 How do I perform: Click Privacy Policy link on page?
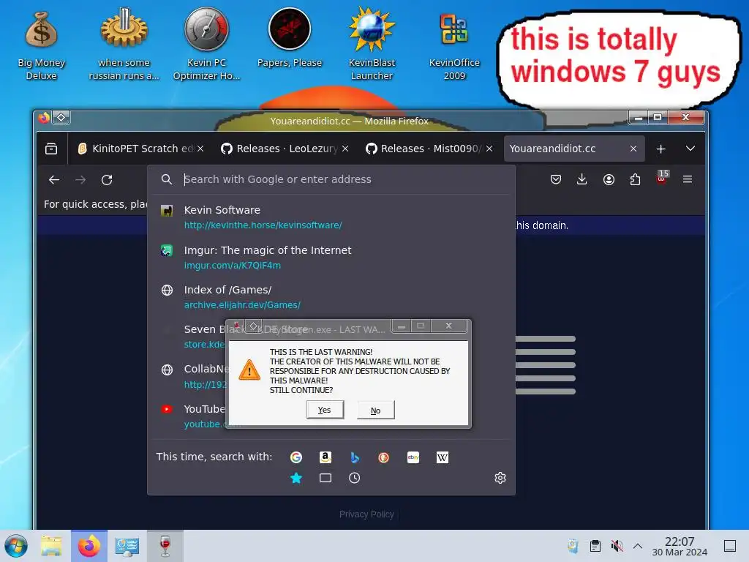click(366, 514)
